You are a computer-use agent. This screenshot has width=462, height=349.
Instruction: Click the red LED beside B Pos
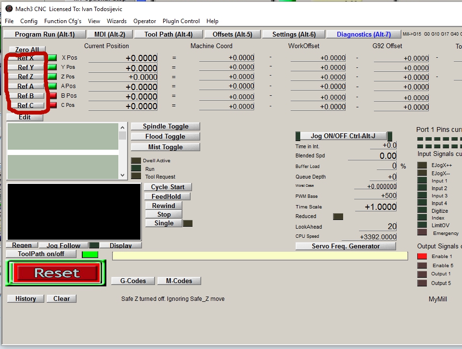(53, 95)
